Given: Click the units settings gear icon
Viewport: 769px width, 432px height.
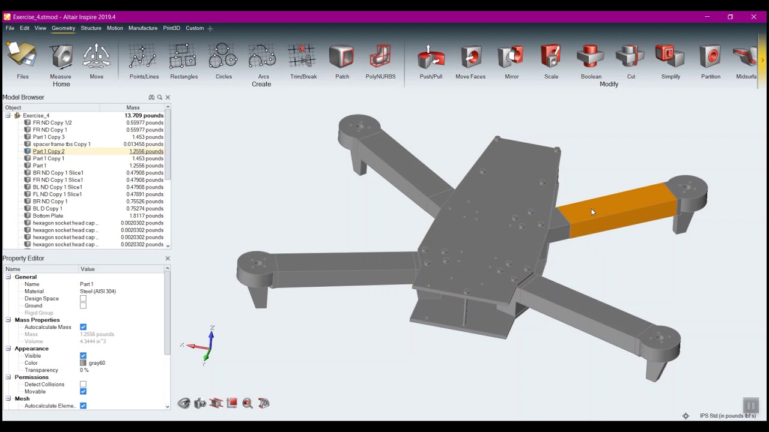Looking at the screenshot, I should (x=685, y=416).
